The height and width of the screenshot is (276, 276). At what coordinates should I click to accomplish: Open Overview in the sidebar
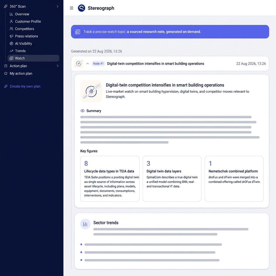pos(22,14)
